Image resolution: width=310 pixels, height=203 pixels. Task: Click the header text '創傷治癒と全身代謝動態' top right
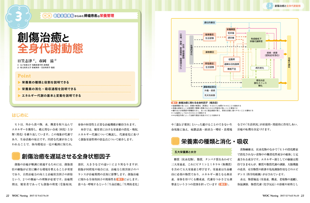pyautogui.click(x=288, y=6)
